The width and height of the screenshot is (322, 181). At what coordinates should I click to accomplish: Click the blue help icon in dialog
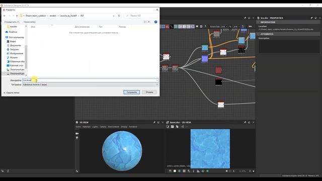coord(155,22)
